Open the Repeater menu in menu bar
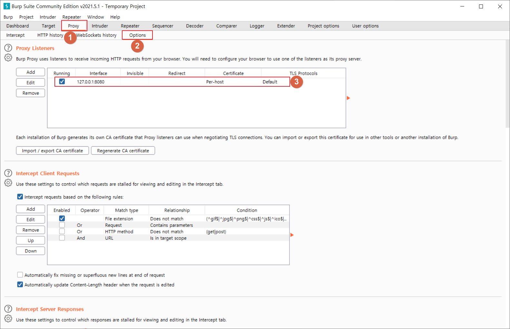Screen dimensions: 510x329 pos(72,17)
